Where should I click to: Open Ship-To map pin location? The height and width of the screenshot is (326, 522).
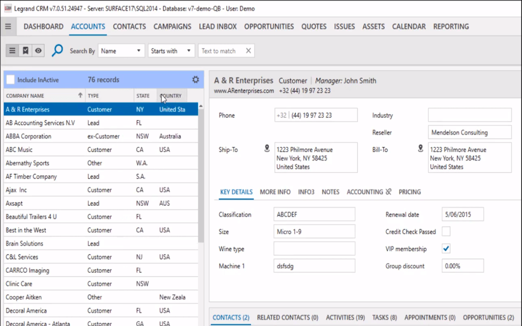267,148
